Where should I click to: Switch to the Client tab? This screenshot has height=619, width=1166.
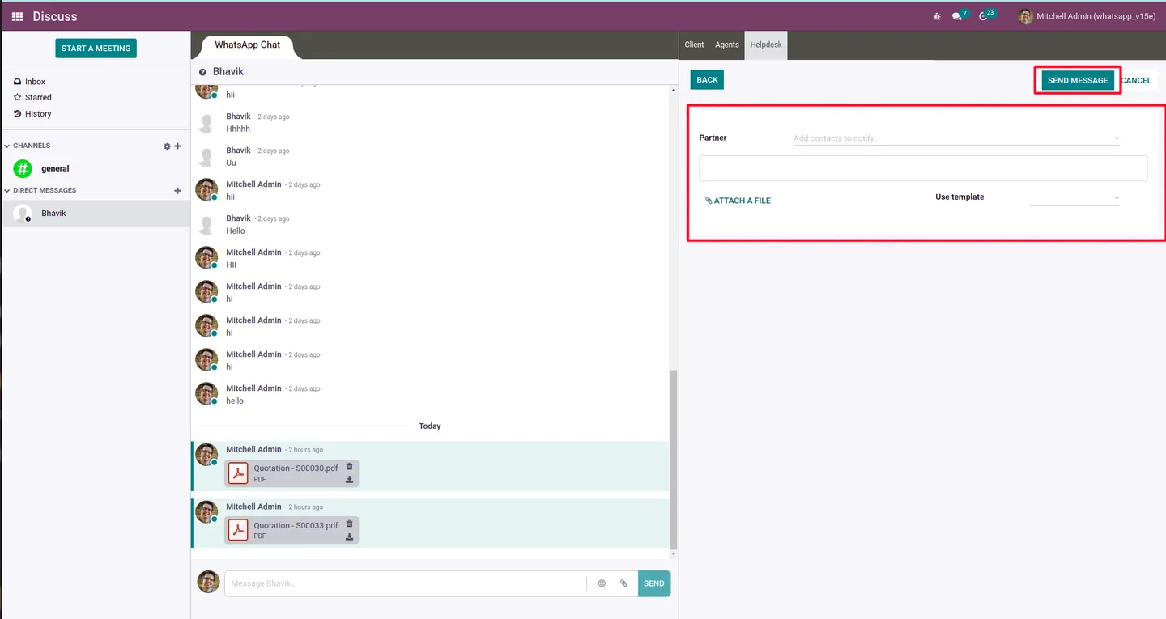pos(694,45)
